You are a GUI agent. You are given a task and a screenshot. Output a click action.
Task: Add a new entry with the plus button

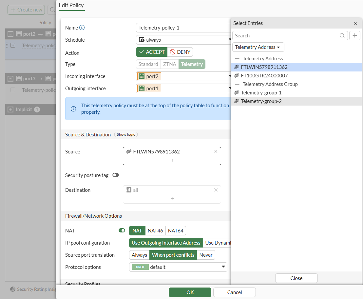point(355,36)
